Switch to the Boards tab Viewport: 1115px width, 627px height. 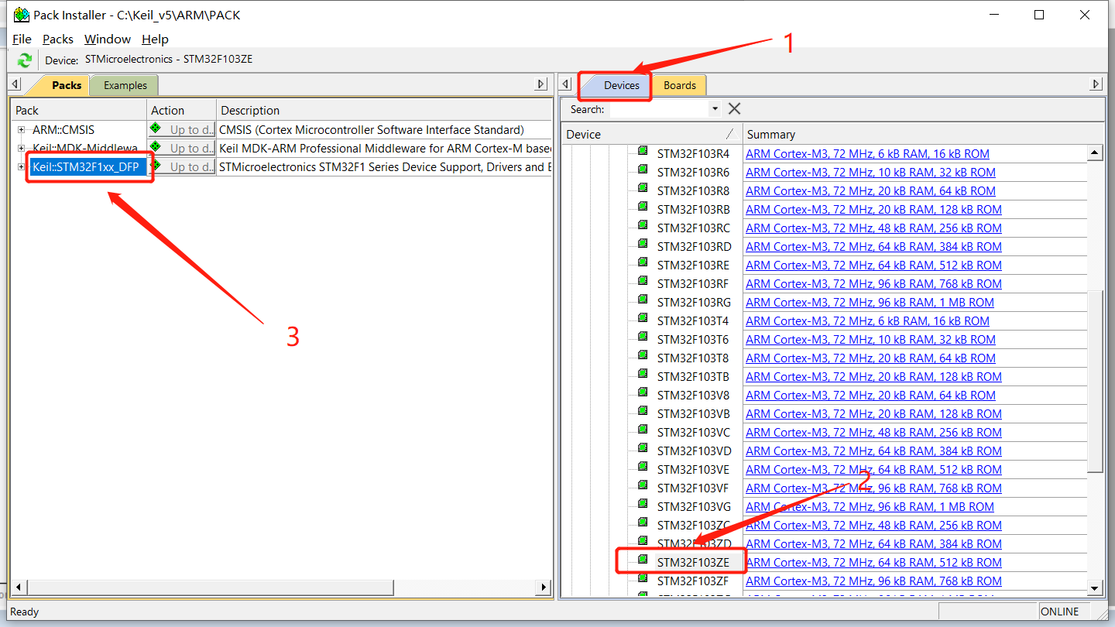679,85
